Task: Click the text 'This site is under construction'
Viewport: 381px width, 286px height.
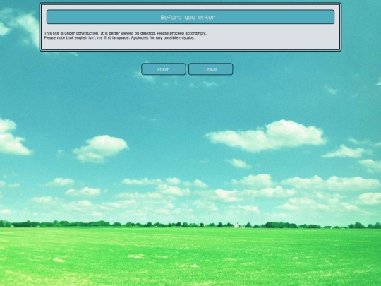Action: click(x=71, y=33)
